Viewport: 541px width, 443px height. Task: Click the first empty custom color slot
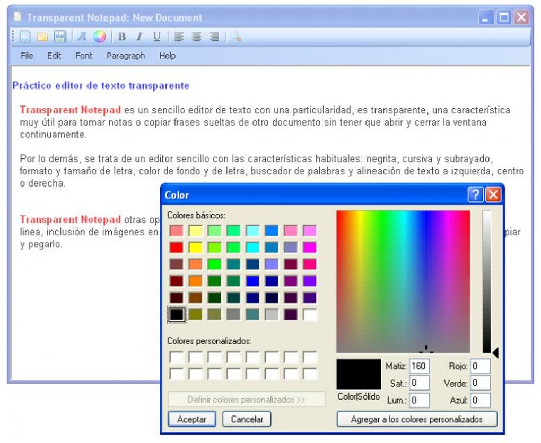tap(177, 357)
